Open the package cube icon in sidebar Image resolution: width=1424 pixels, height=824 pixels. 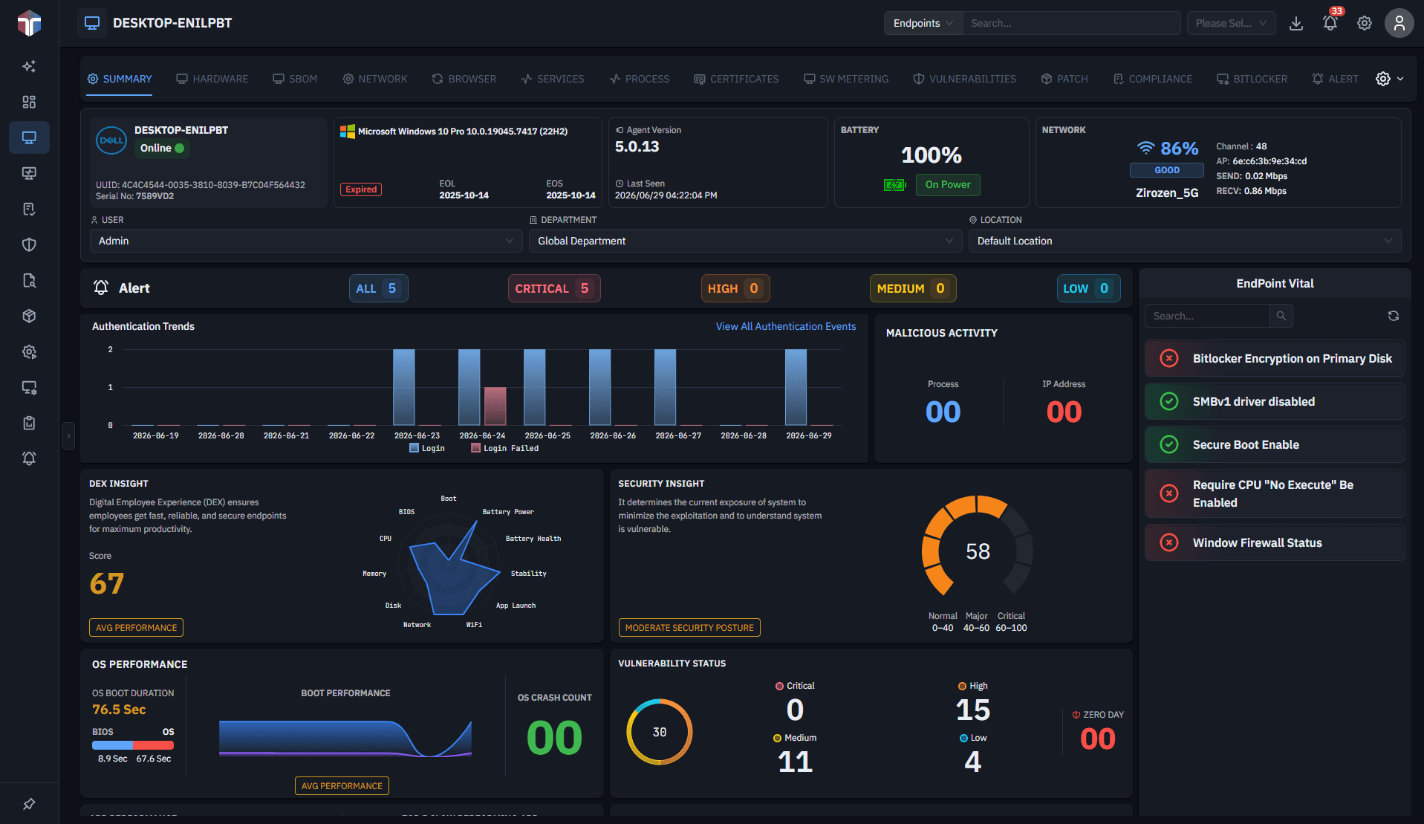point(29,316)
